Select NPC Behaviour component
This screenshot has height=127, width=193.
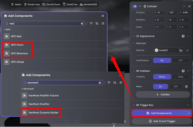click(x=54, y=53)
